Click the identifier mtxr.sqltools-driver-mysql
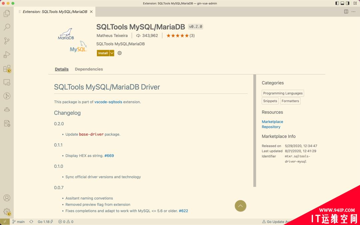The width and height of the screenshot is (360, 225). (x=298, y=159)
